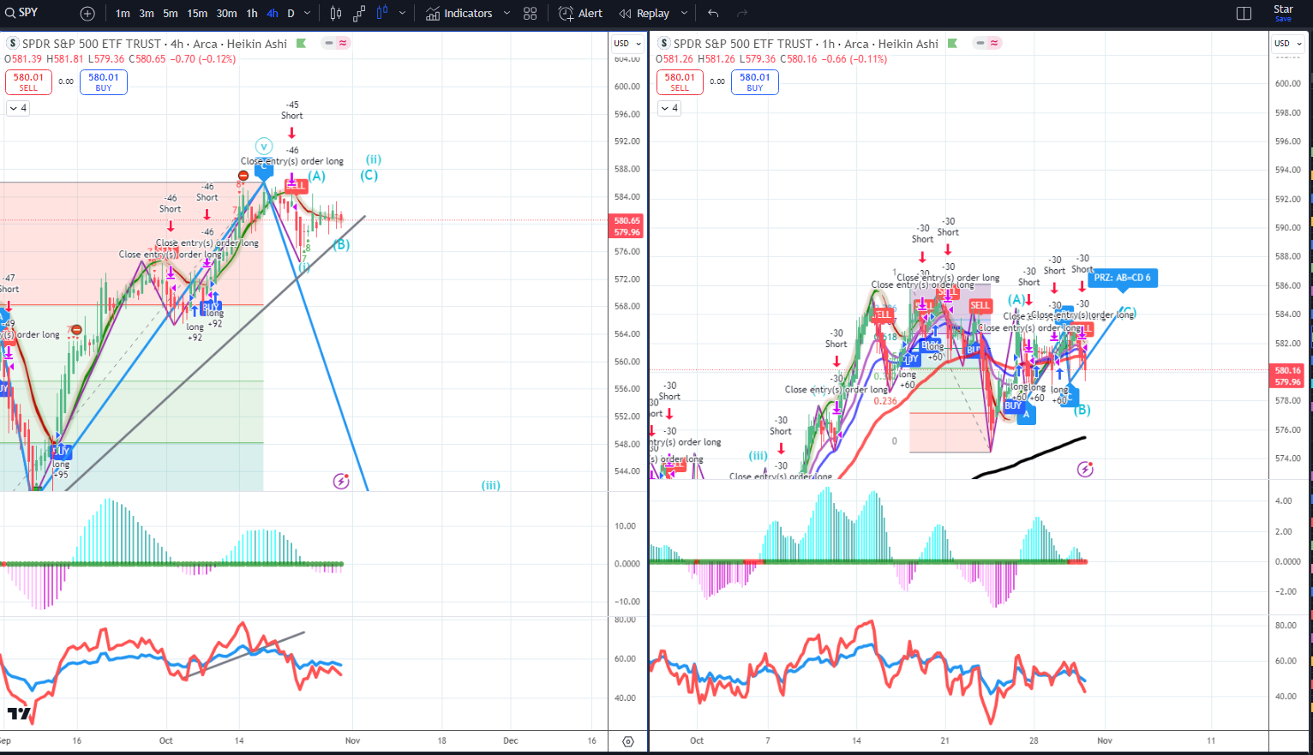Image resolution: width=1313 pixels, height=755 pixels.
Task: Click the red SELL marker below -45 Short
Action: 296,185
